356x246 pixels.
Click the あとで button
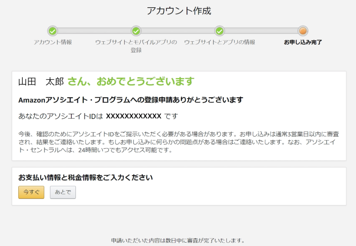point(63,192)
